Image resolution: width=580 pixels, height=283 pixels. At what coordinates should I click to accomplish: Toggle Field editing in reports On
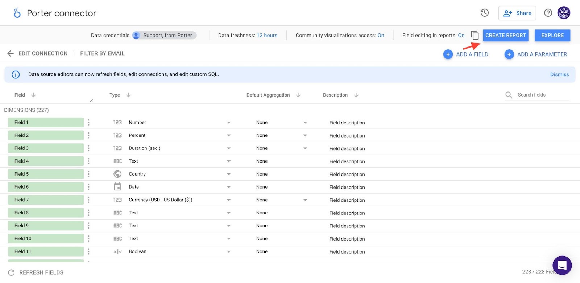[x=461, y=35]
